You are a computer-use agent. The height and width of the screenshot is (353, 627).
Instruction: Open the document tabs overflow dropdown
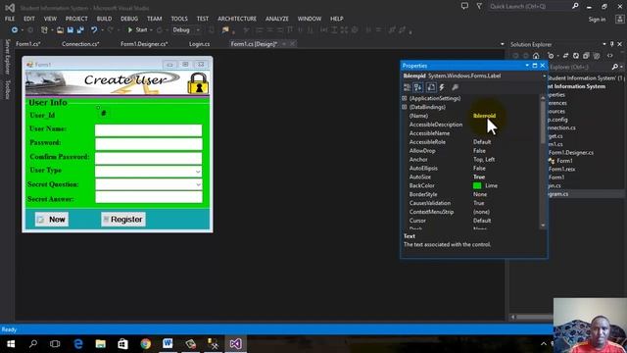tap(503, 44)
